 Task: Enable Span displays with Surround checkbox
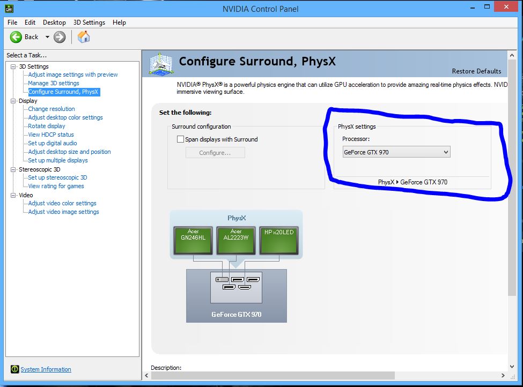click(x=180, y=139)
